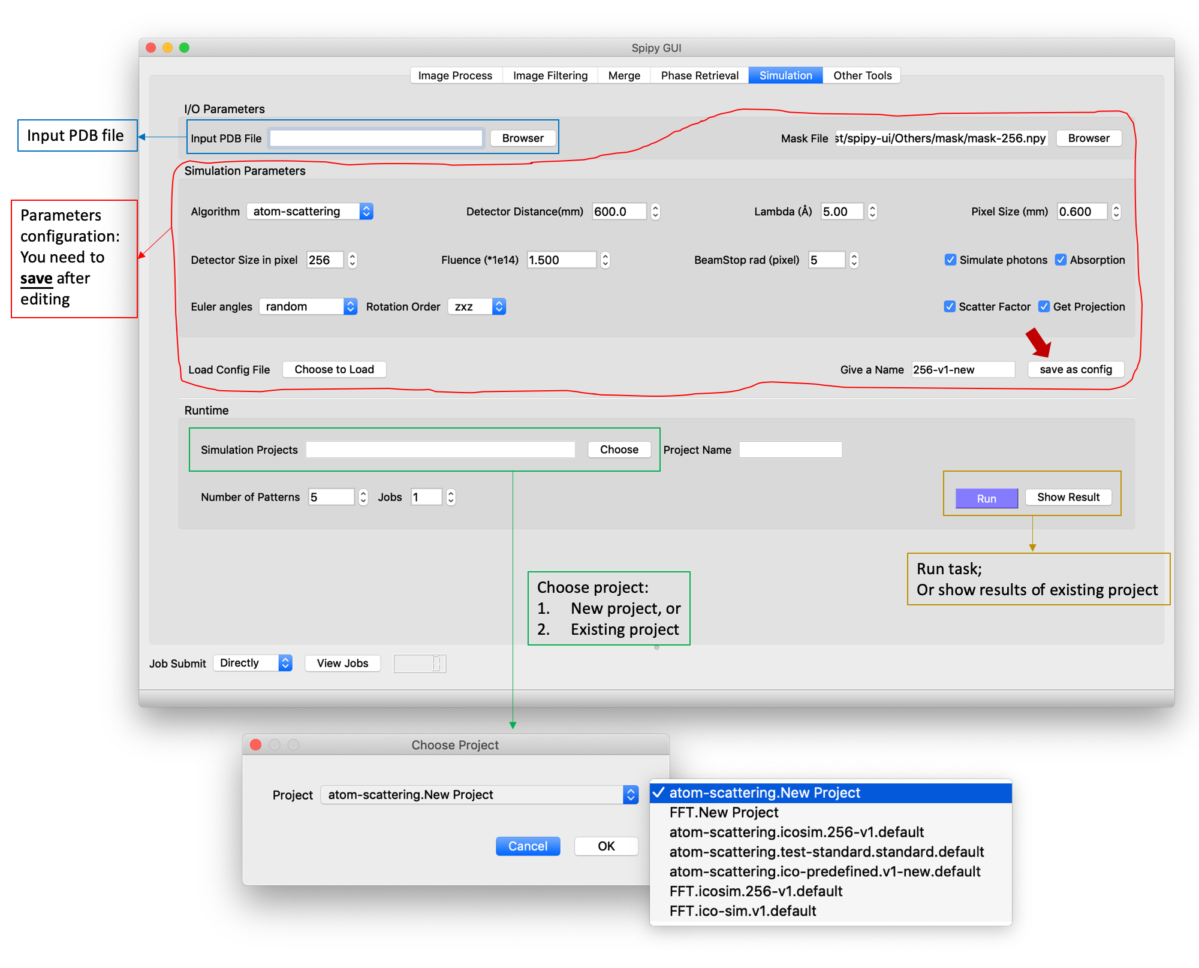Select atom-scattering.icosim.256-v1.default item
The height and width of the screenshot is (968, 1199).
click(x=831, y=832)
